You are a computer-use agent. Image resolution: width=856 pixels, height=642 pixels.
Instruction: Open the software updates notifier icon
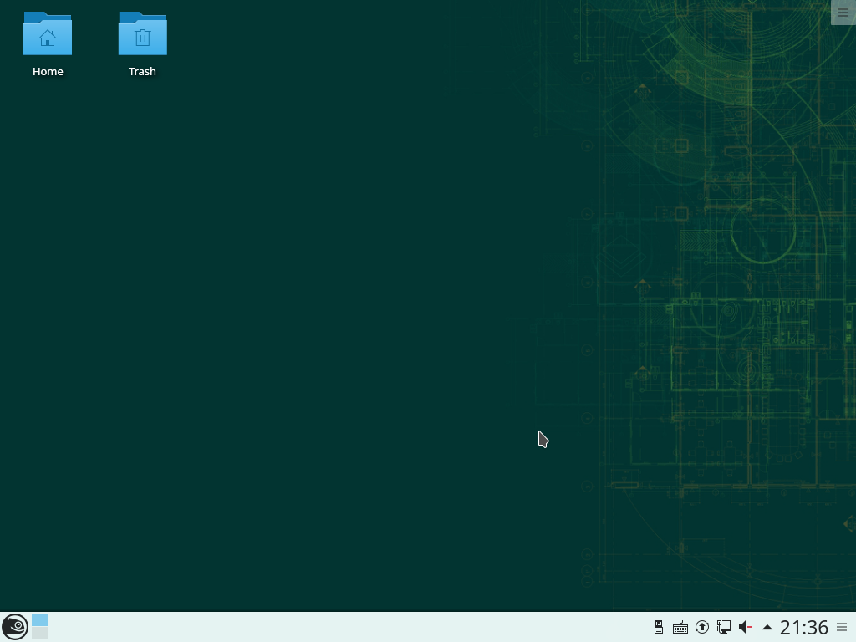(702, 627)
